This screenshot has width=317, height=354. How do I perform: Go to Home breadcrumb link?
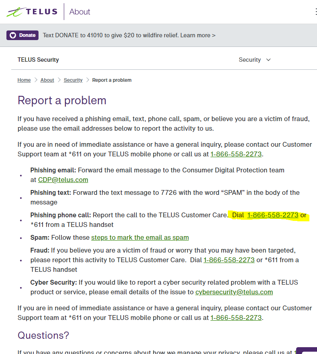coord(24,80)
